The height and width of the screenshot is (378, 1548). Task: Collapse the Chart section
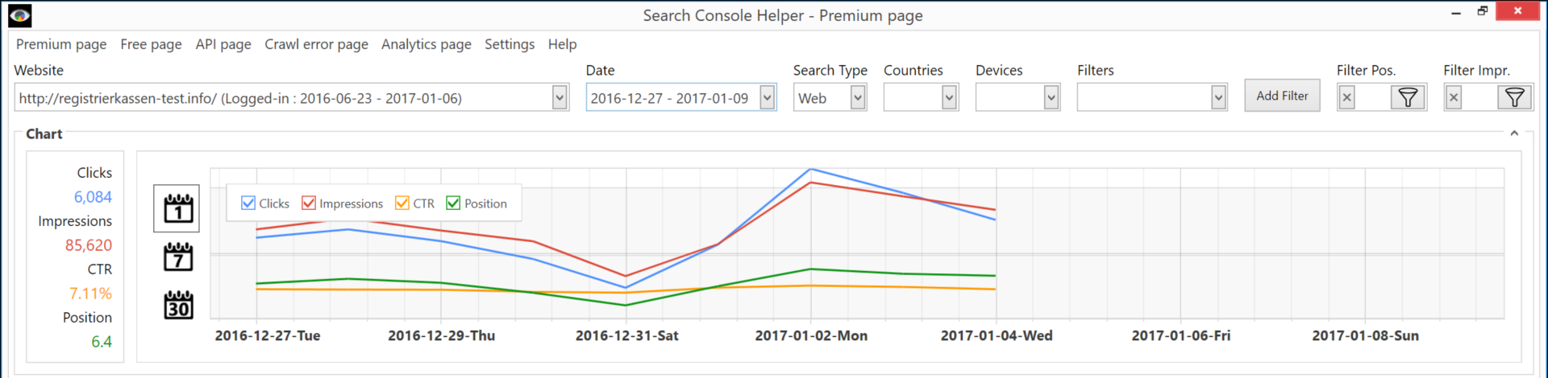(1514, 134)
